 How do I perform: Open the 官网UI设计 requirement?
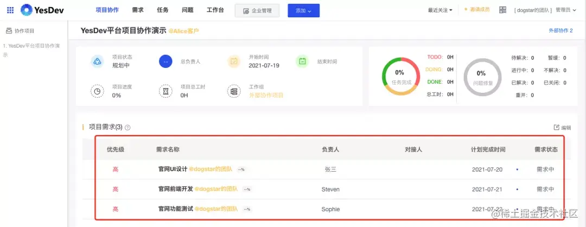coord(173,169)
